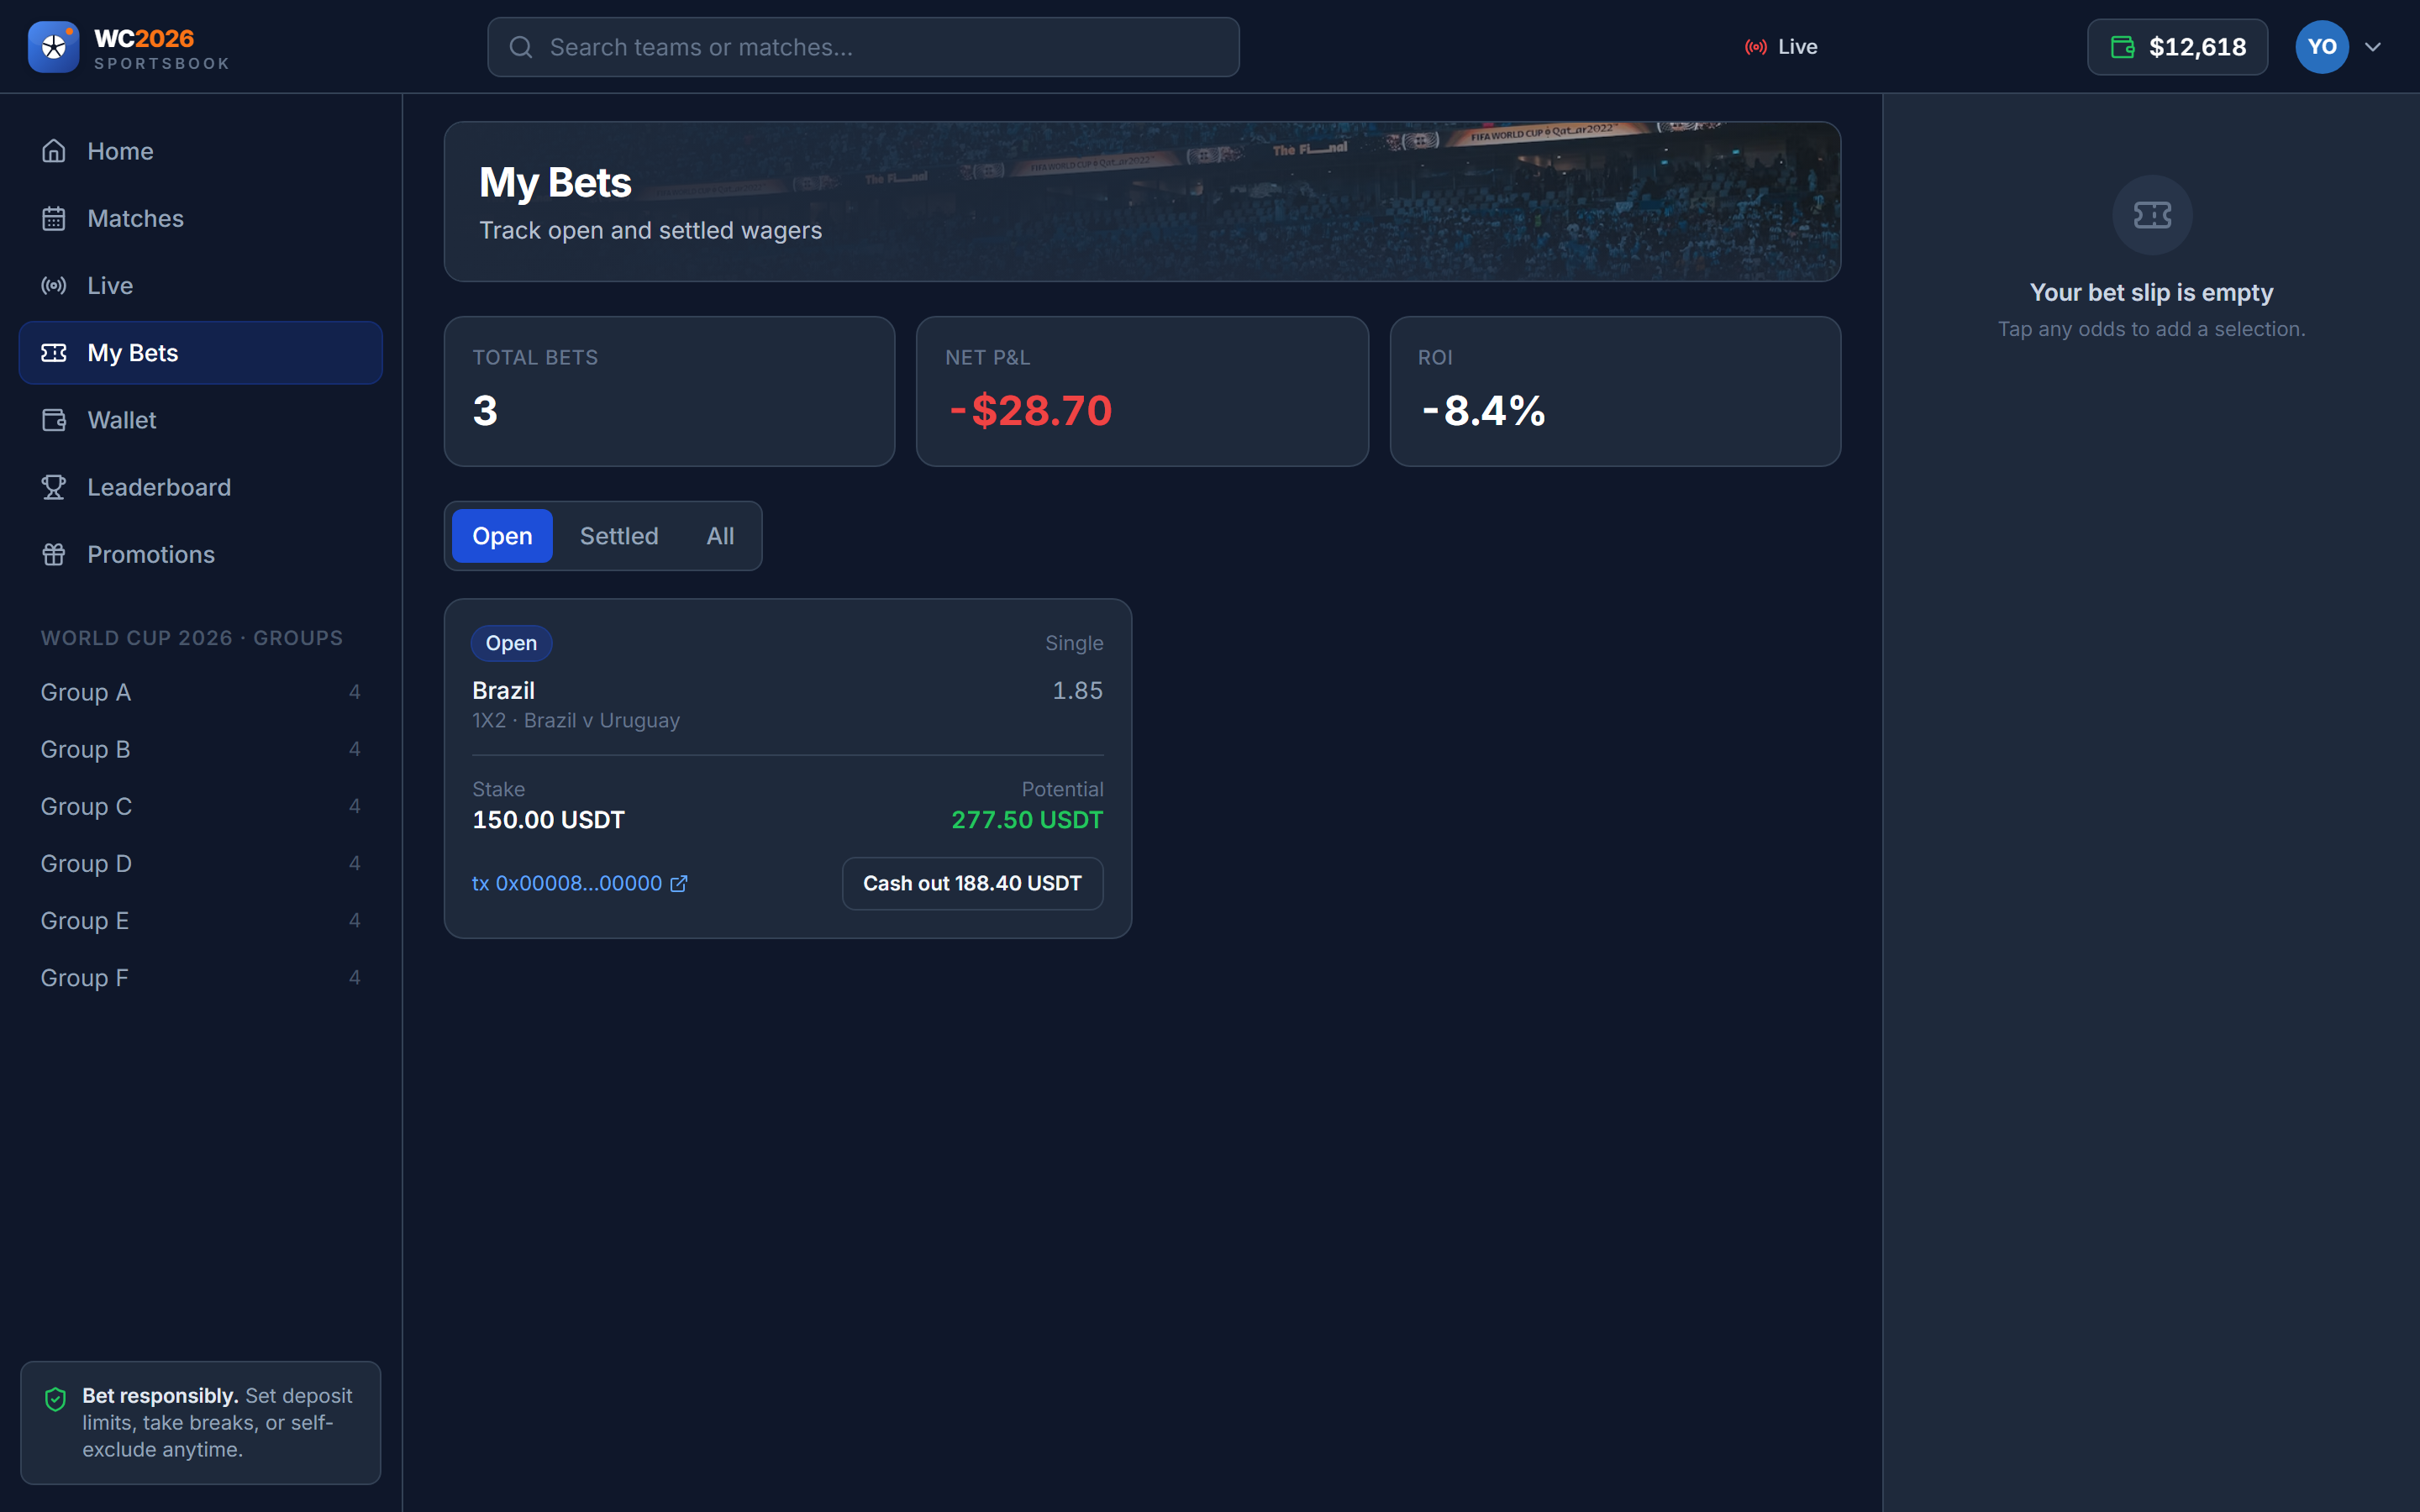
Task: Click the NET P&L -$28.70 value
Action: click(x=1030, y=411)
